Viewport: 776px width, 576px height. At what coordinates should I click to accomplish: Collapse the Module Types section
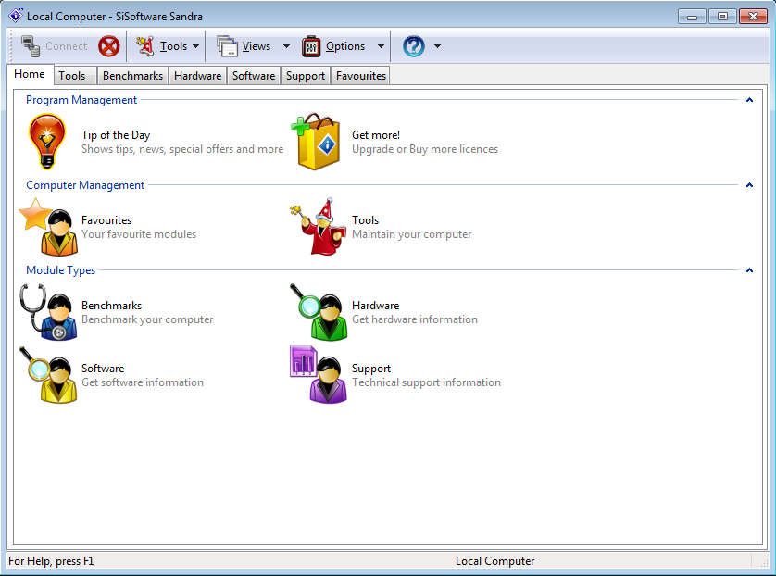point(749,270)
